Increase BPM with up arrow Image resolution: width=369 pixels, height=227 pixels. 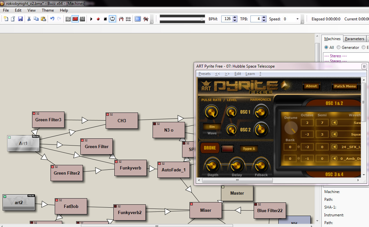point(235,17)
